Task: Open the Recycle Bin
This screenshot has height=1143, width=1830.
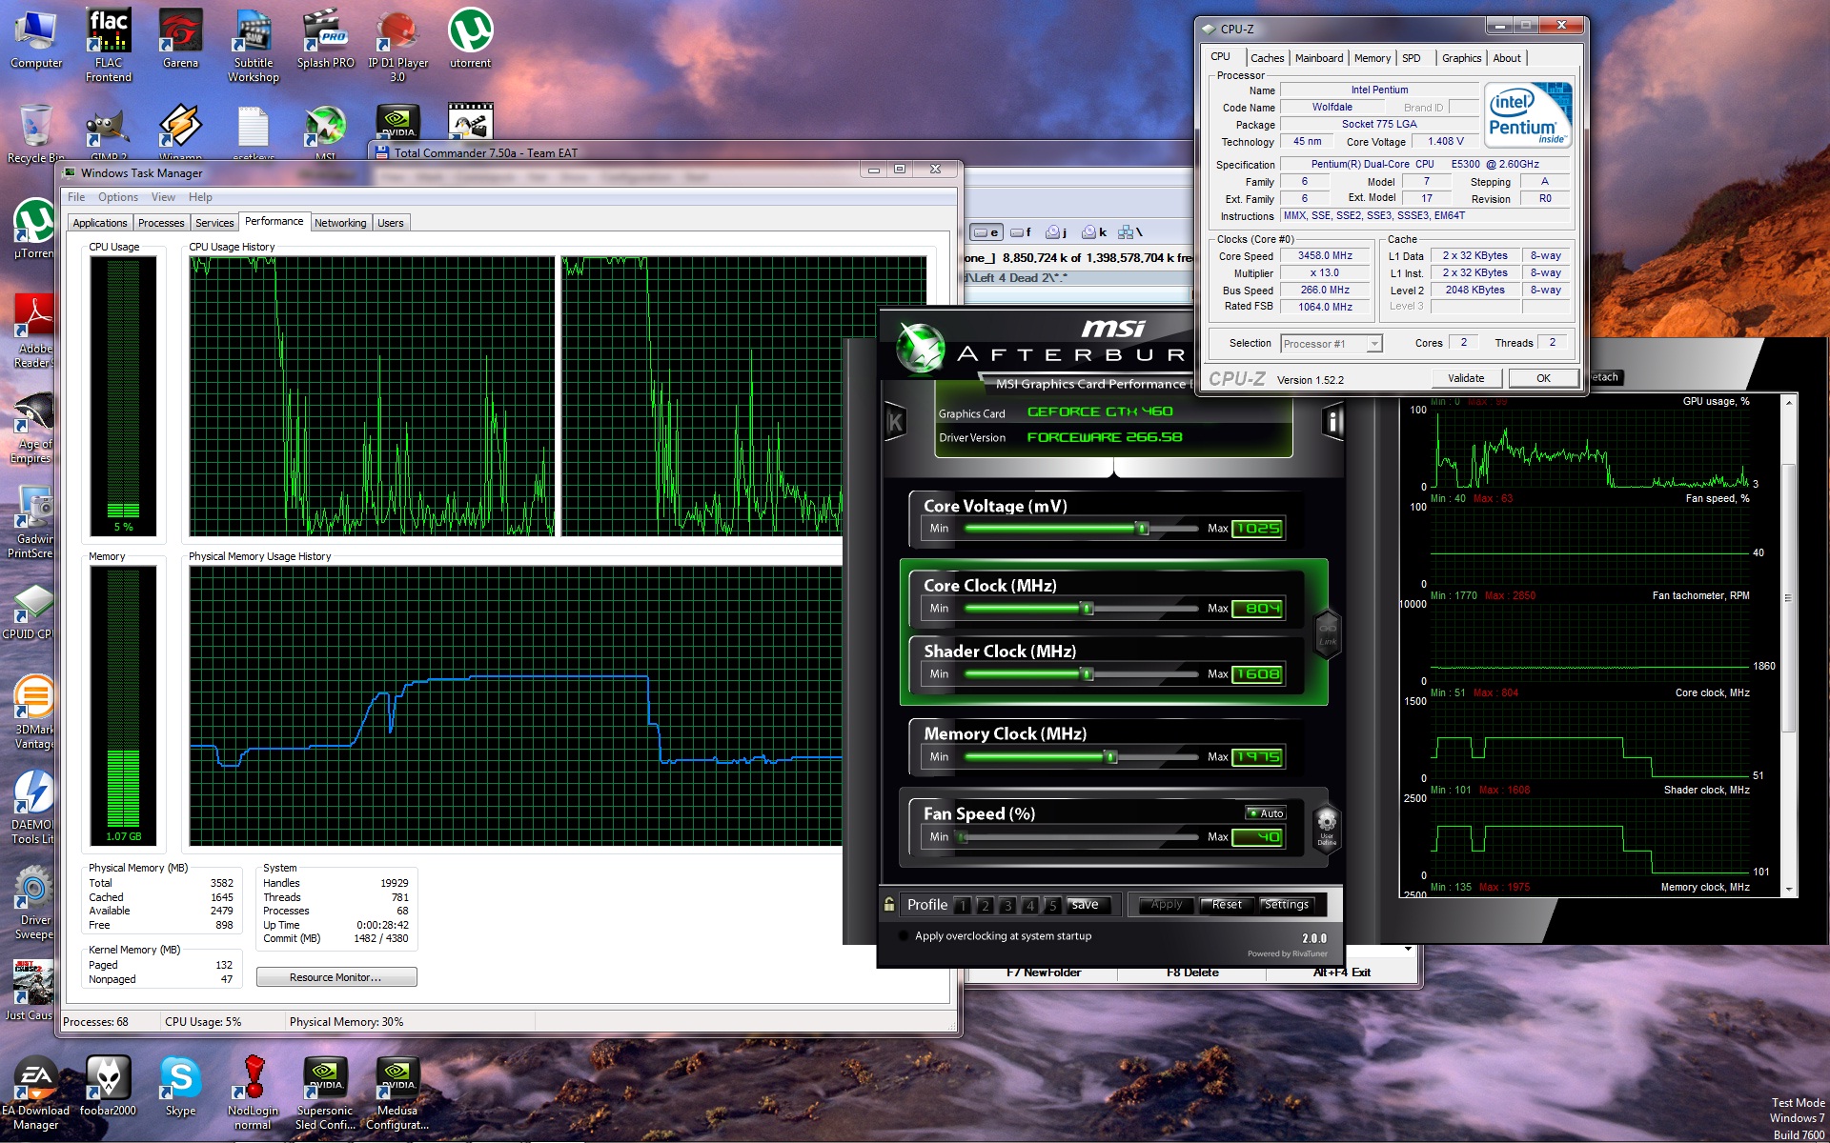Action: click(36, 133)
